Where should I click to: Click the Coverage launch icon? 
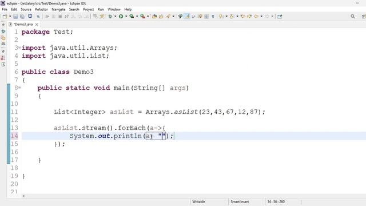coord(132,17)
